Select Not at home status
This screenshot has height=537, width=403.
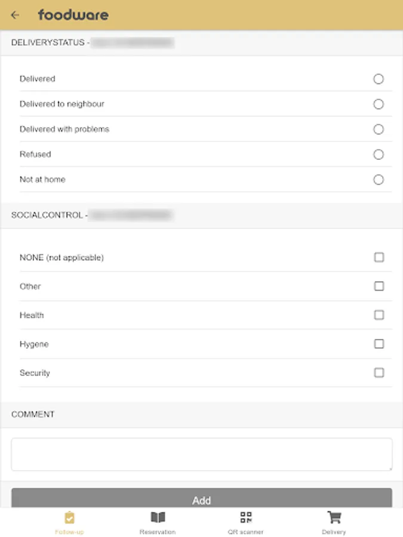click(x=378, y=180)
